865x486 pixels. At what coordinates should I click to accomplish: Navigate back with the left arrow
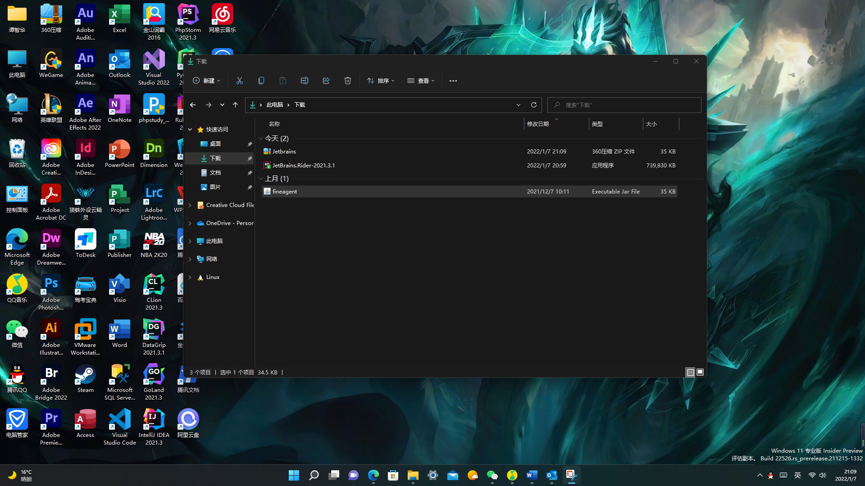(x=193, y=105)
